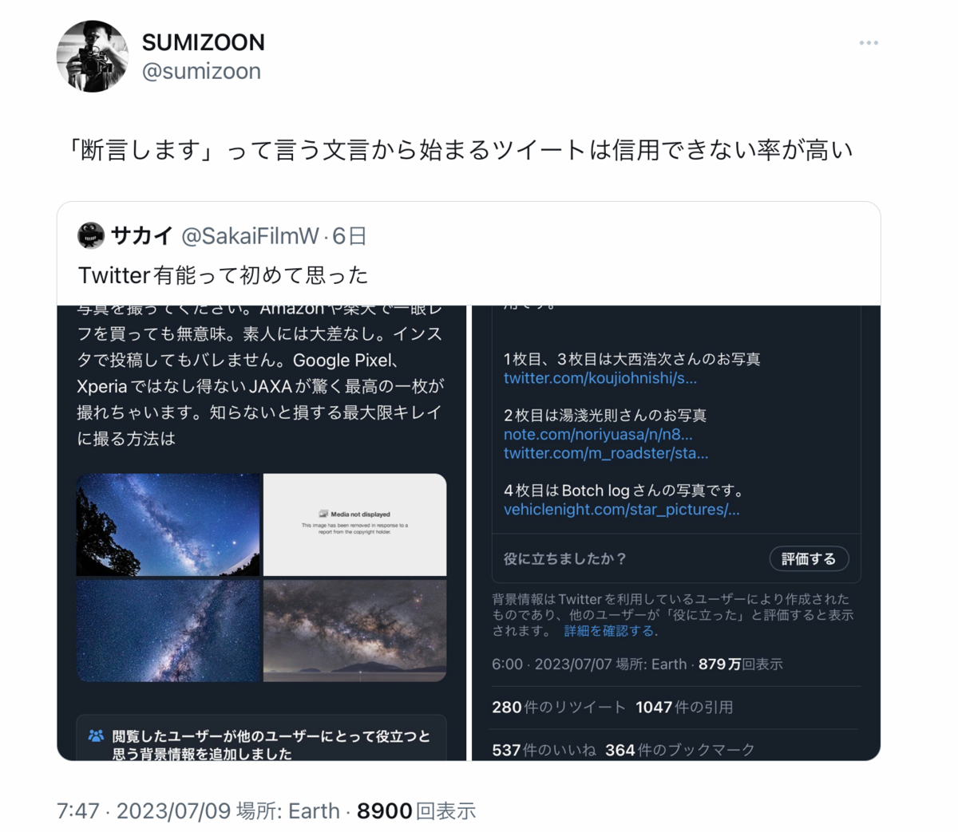Click SUMIZOON's profile avatar photo
This screenshot has width=958, height=832.
[x=92, y=57]
